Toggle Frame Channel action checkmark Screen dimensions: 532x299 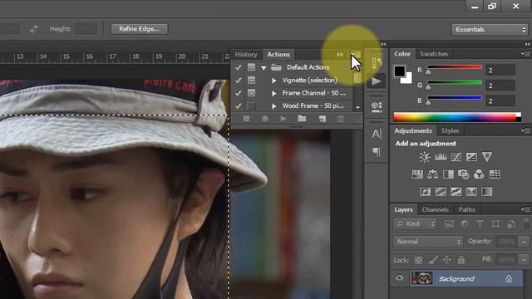point(239,93)
